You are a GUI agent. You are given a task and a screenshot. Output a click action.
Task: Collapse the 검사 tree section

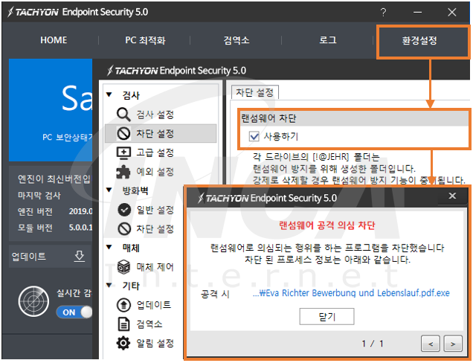click(x=109, y=94)
